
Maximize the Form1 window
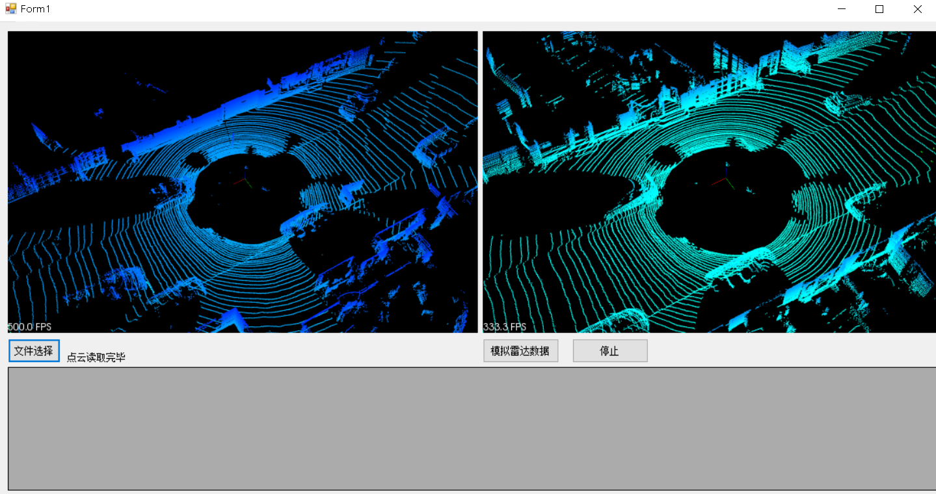[x=879, y=9]
